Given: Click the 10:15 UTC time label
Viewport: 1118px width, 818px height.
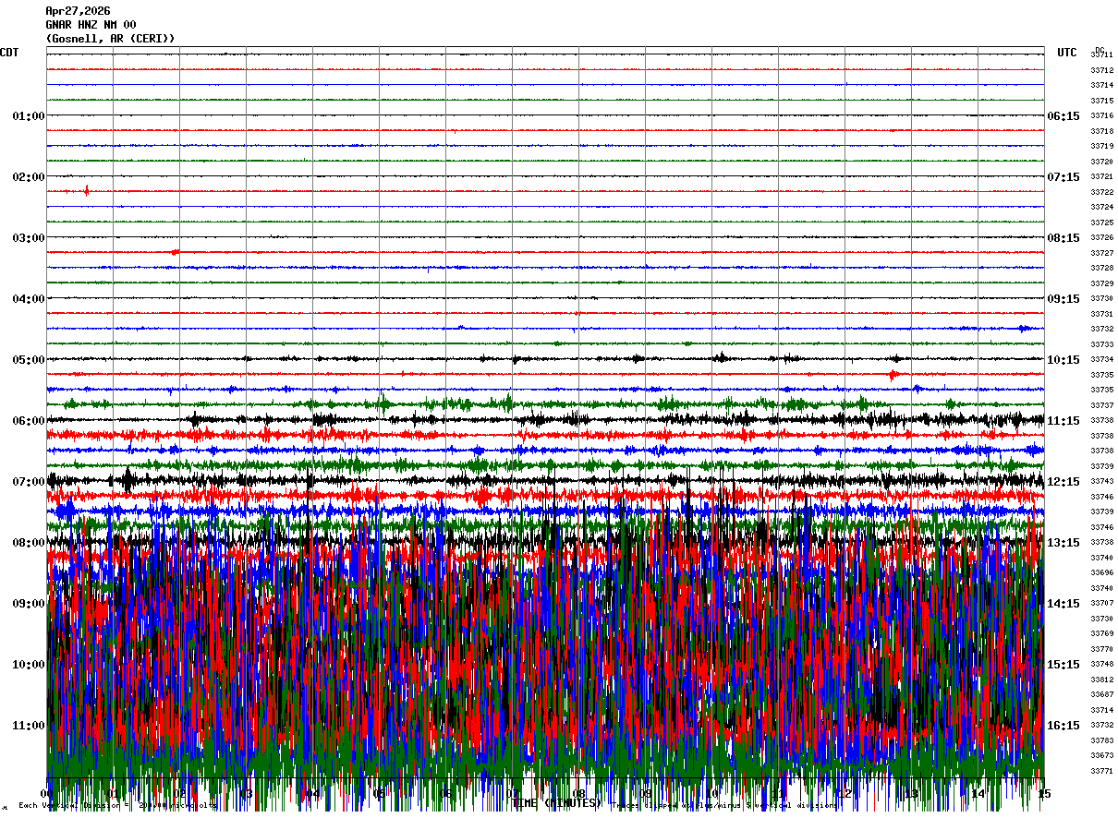Looking at the screenshot, I should 1063,360.
